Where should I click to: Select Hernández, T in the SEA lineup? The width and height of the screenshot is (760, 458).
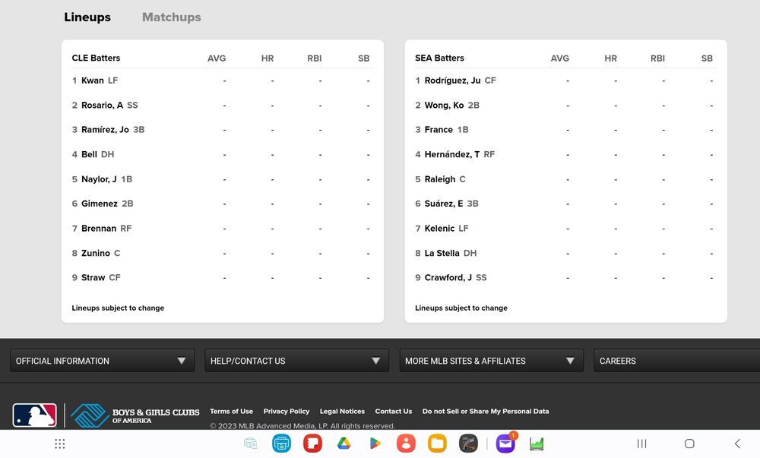(x=452, y=154)
